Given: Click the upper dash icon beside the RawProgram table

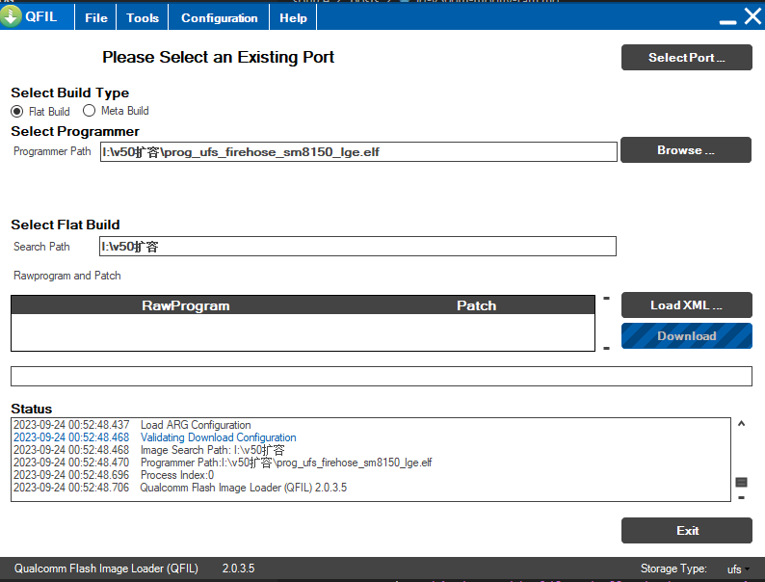Looking at the screenshot, I should tap(606, 298).
